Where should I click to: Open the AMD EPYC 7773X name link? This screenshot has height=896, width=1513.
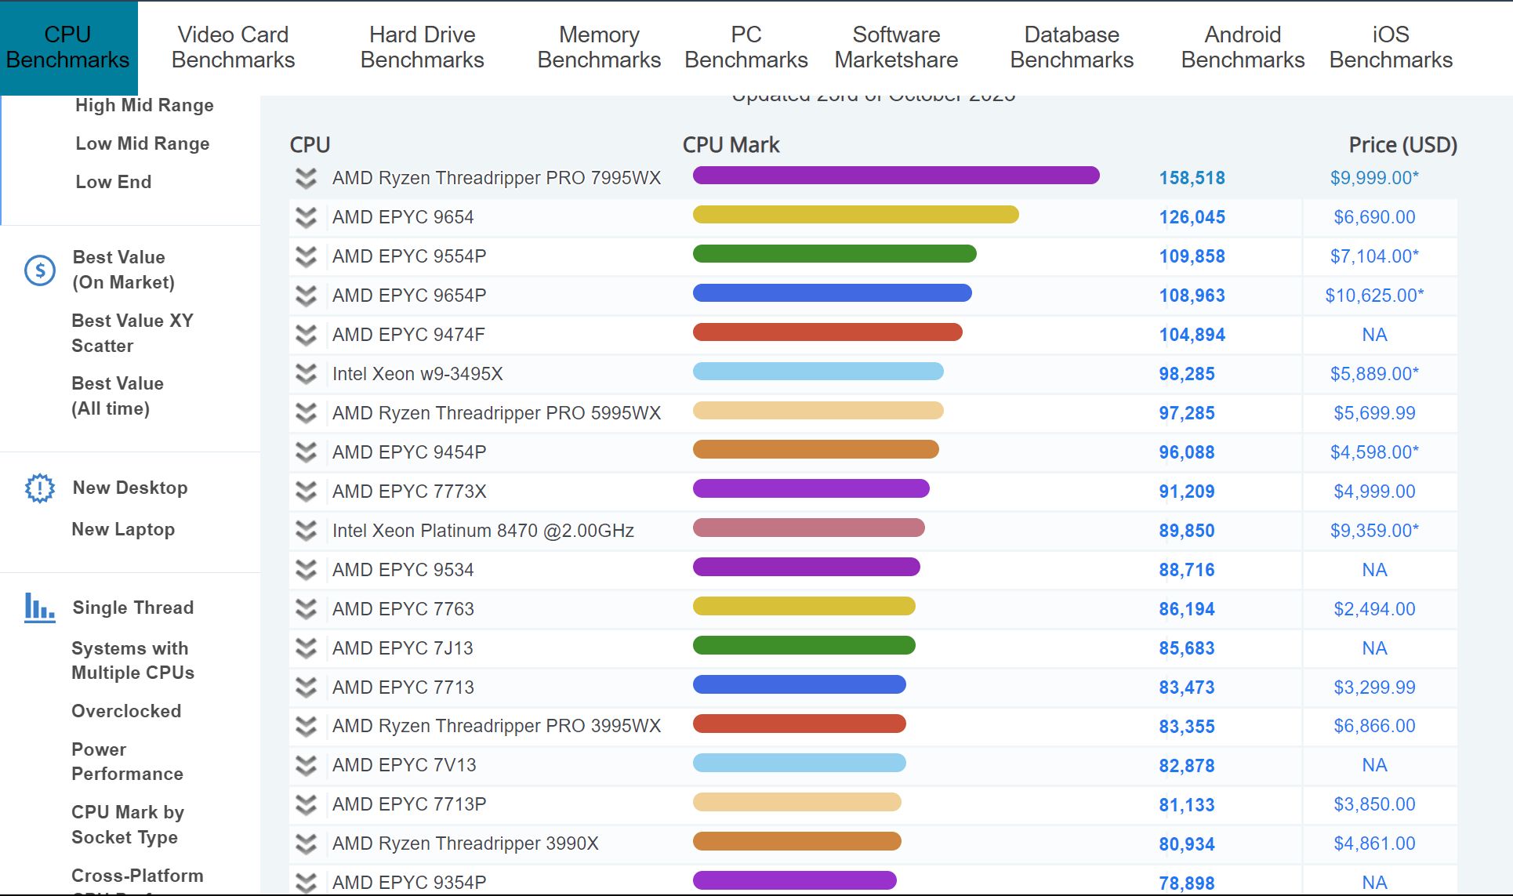tap(409, 492)
